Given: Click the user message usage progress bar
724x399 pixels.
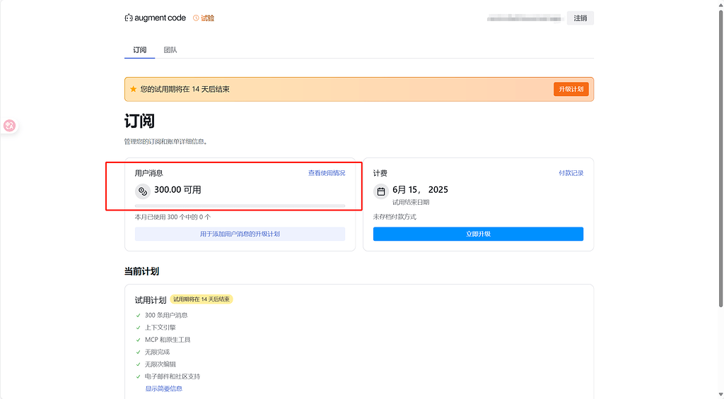Looking at the screenshot, I should [x=240, y=206].
